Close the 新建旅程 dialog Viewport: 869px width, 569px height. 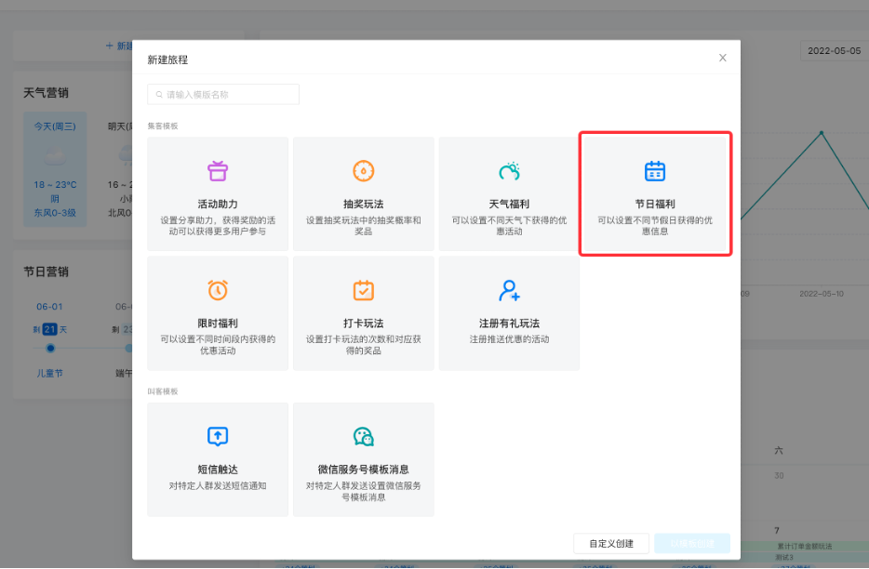tap(723, 58)
